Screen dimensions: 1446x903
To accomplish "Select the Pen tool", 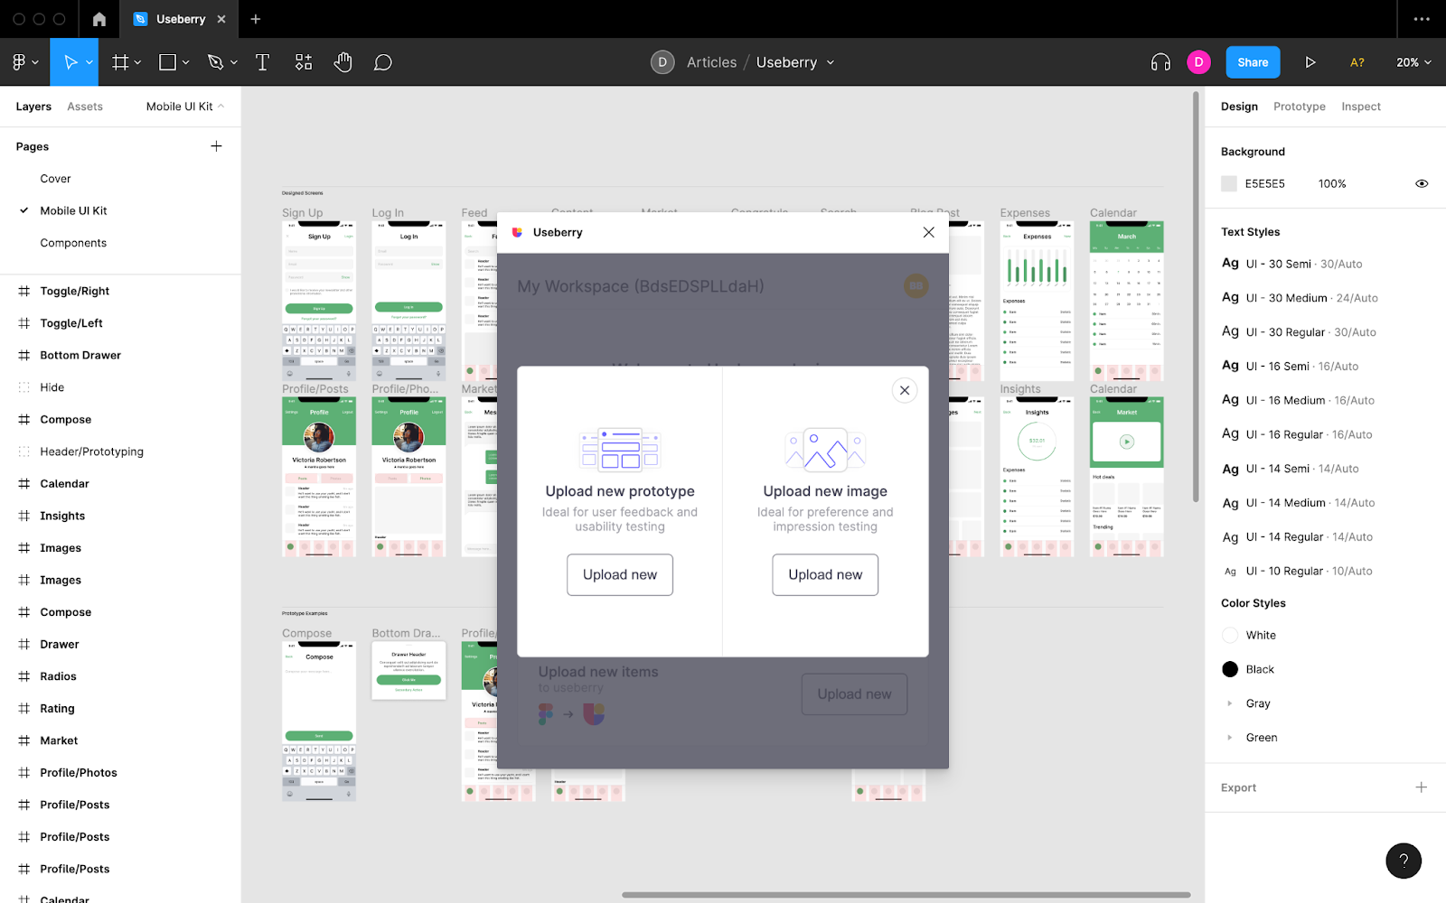I will (x=215, y=62).
